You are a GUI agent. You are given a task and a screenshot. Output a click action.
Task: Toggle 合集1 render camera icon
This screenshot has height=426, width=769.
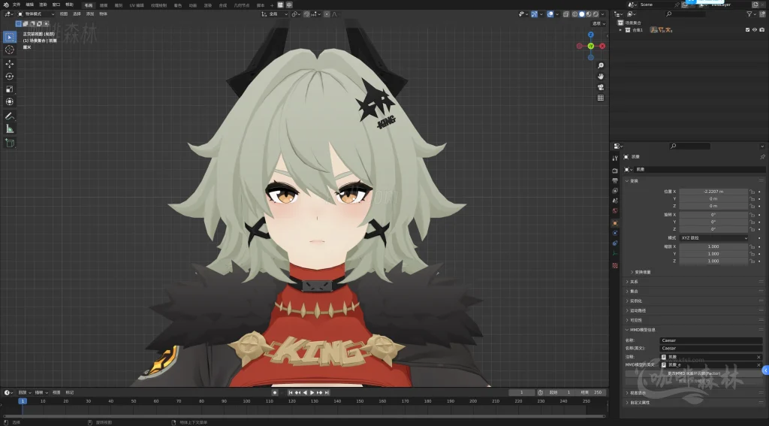tap(761, 30)
